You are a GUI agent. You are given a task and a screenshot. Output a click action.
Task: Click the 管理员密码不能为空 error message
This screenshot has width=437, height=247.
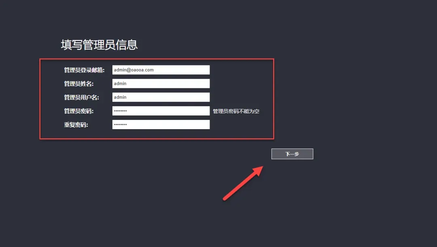(x=236, y=111)
